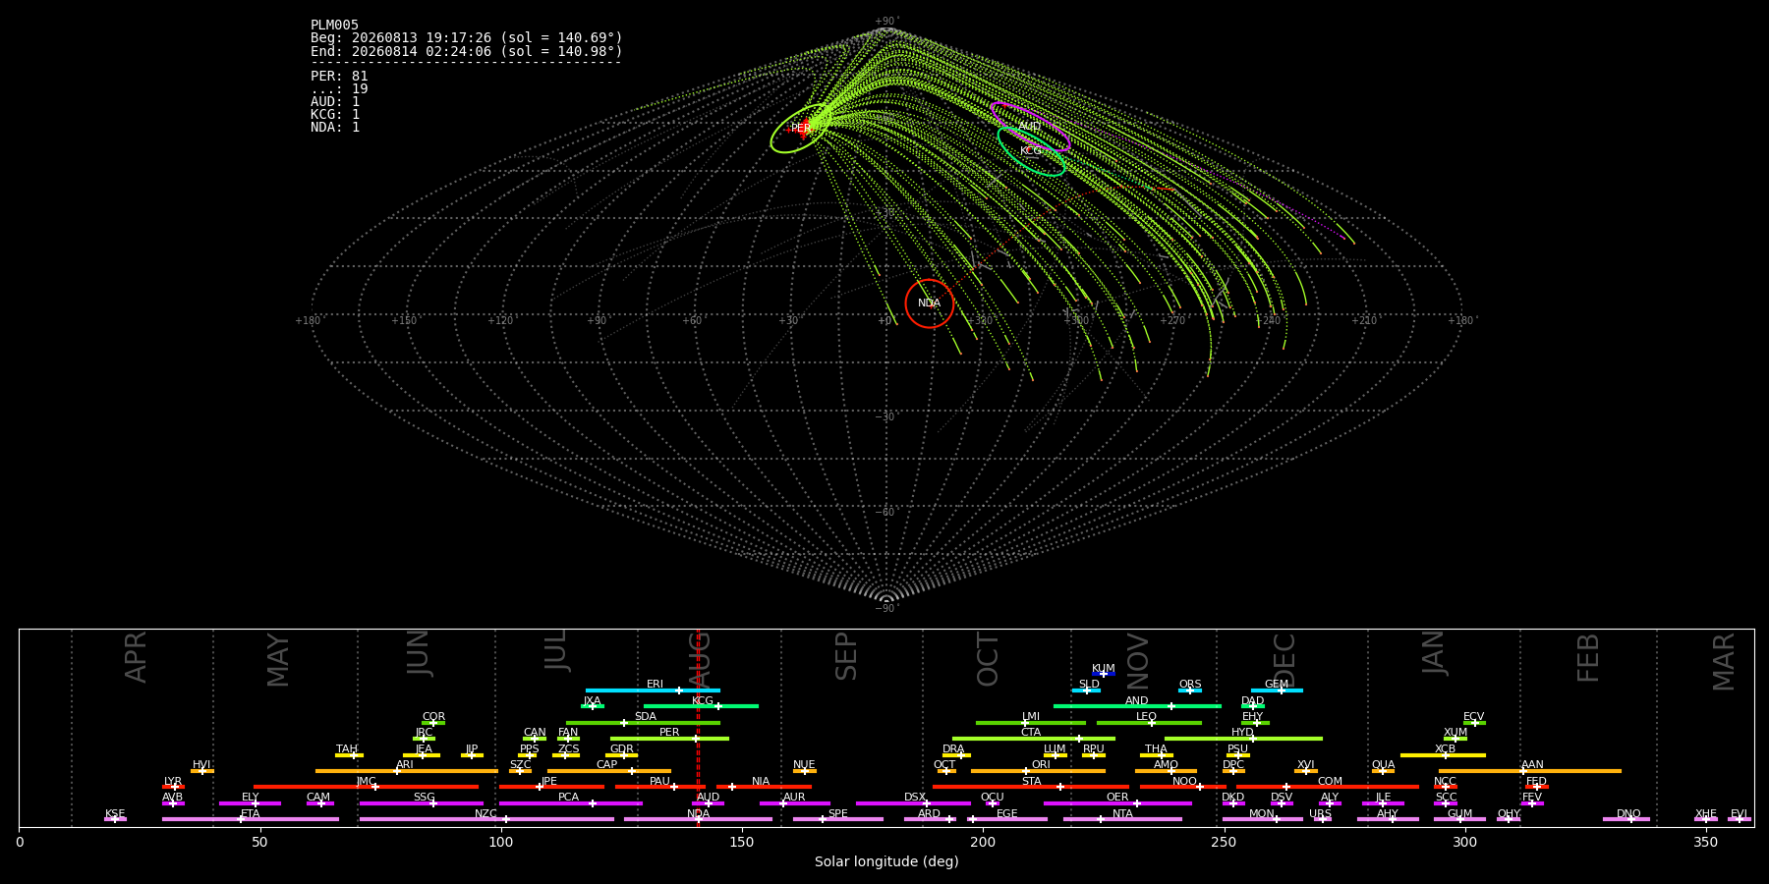This screenshot has height=884, width=1769.
Task: Select the GEM shower bar
Action: (1277, 691)
